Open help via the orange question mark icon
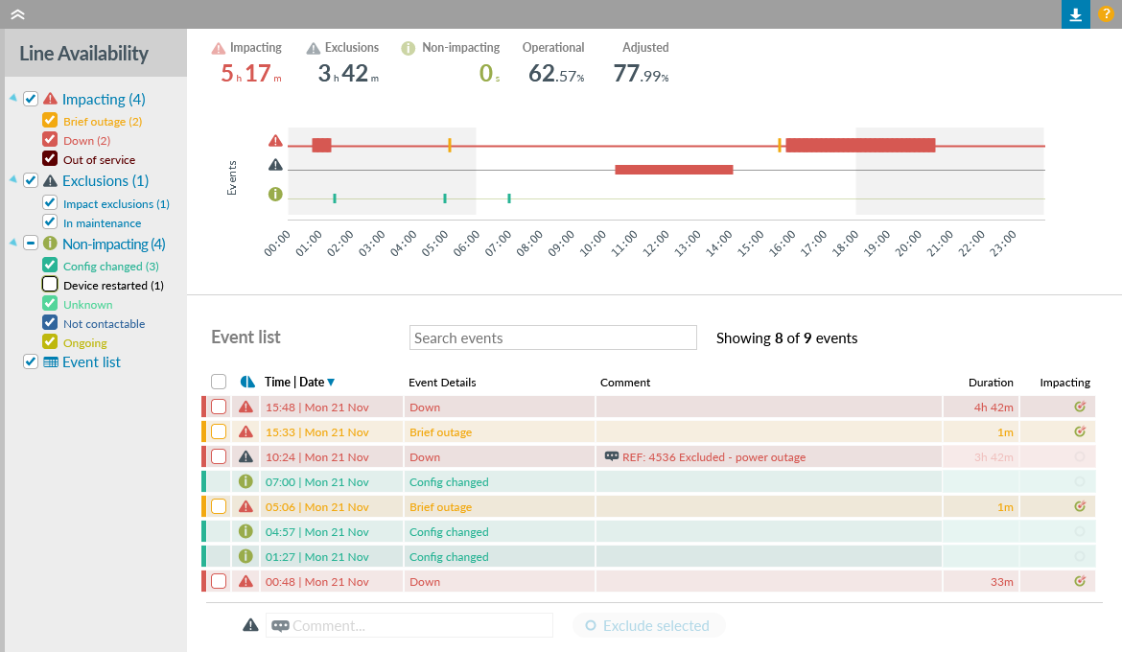This screenshot has width=1122, height=652. coord(1108,14)
